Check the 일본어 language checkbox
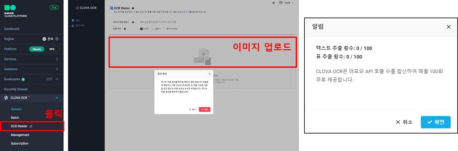This screenshot has width=458, height=151. coord(153,29)
